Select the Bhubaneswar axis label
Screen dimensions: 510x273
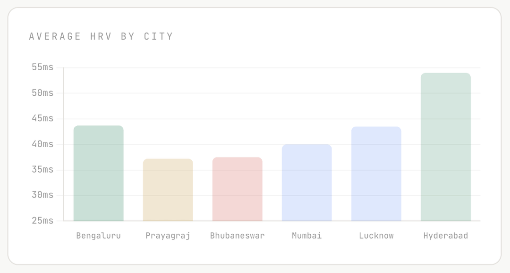237,236
